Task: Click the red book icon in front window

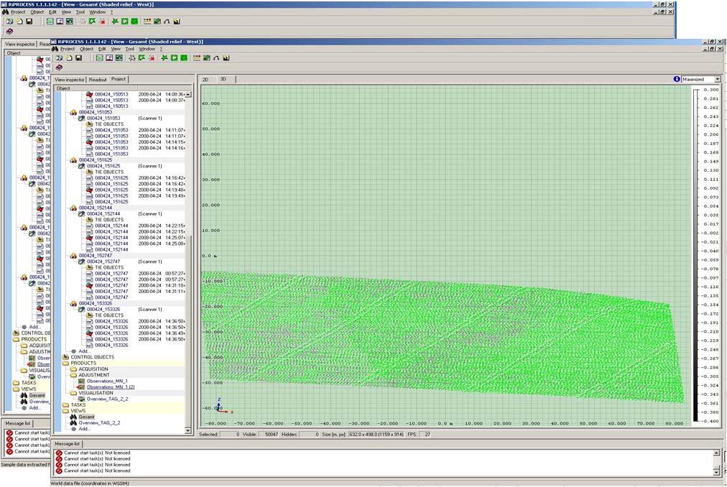Action: [59, 68]
